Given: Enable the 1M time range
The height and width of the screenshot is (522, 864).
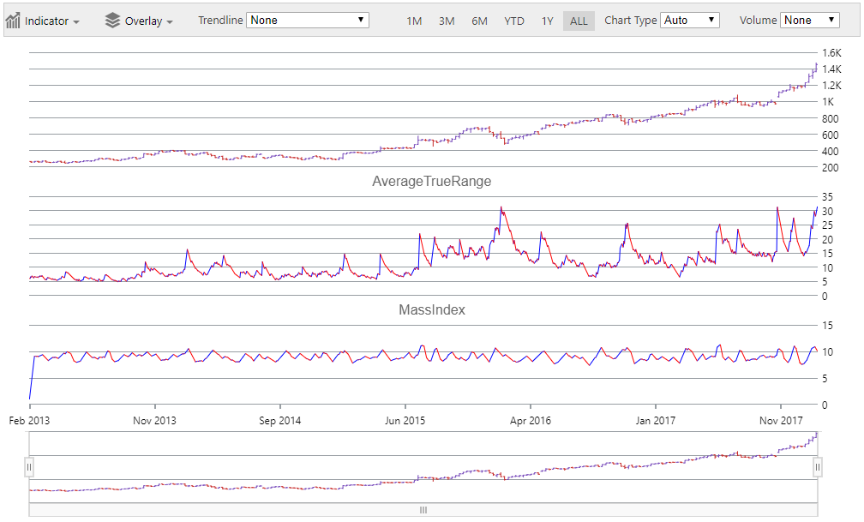Looking at the screenshot, I should (414, 21).
